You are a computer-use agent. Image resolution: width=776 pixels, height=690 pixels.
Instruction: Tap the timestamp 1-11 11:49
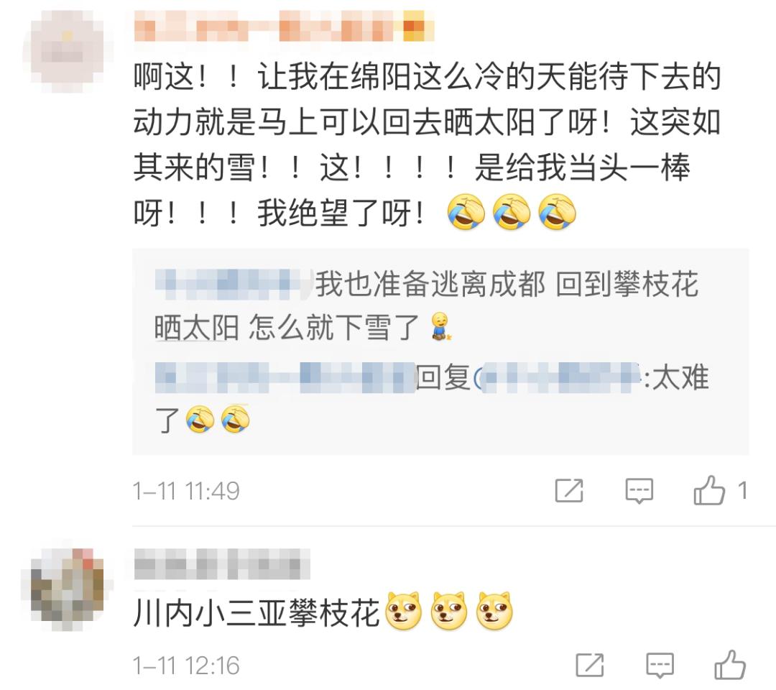186,491
